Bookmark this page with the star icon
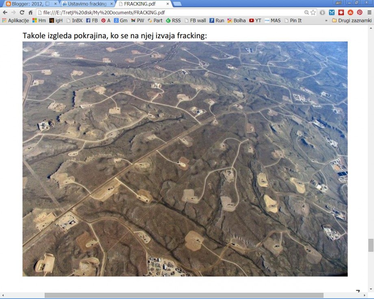This screenshot has height=299, width=374. (313, 13)
